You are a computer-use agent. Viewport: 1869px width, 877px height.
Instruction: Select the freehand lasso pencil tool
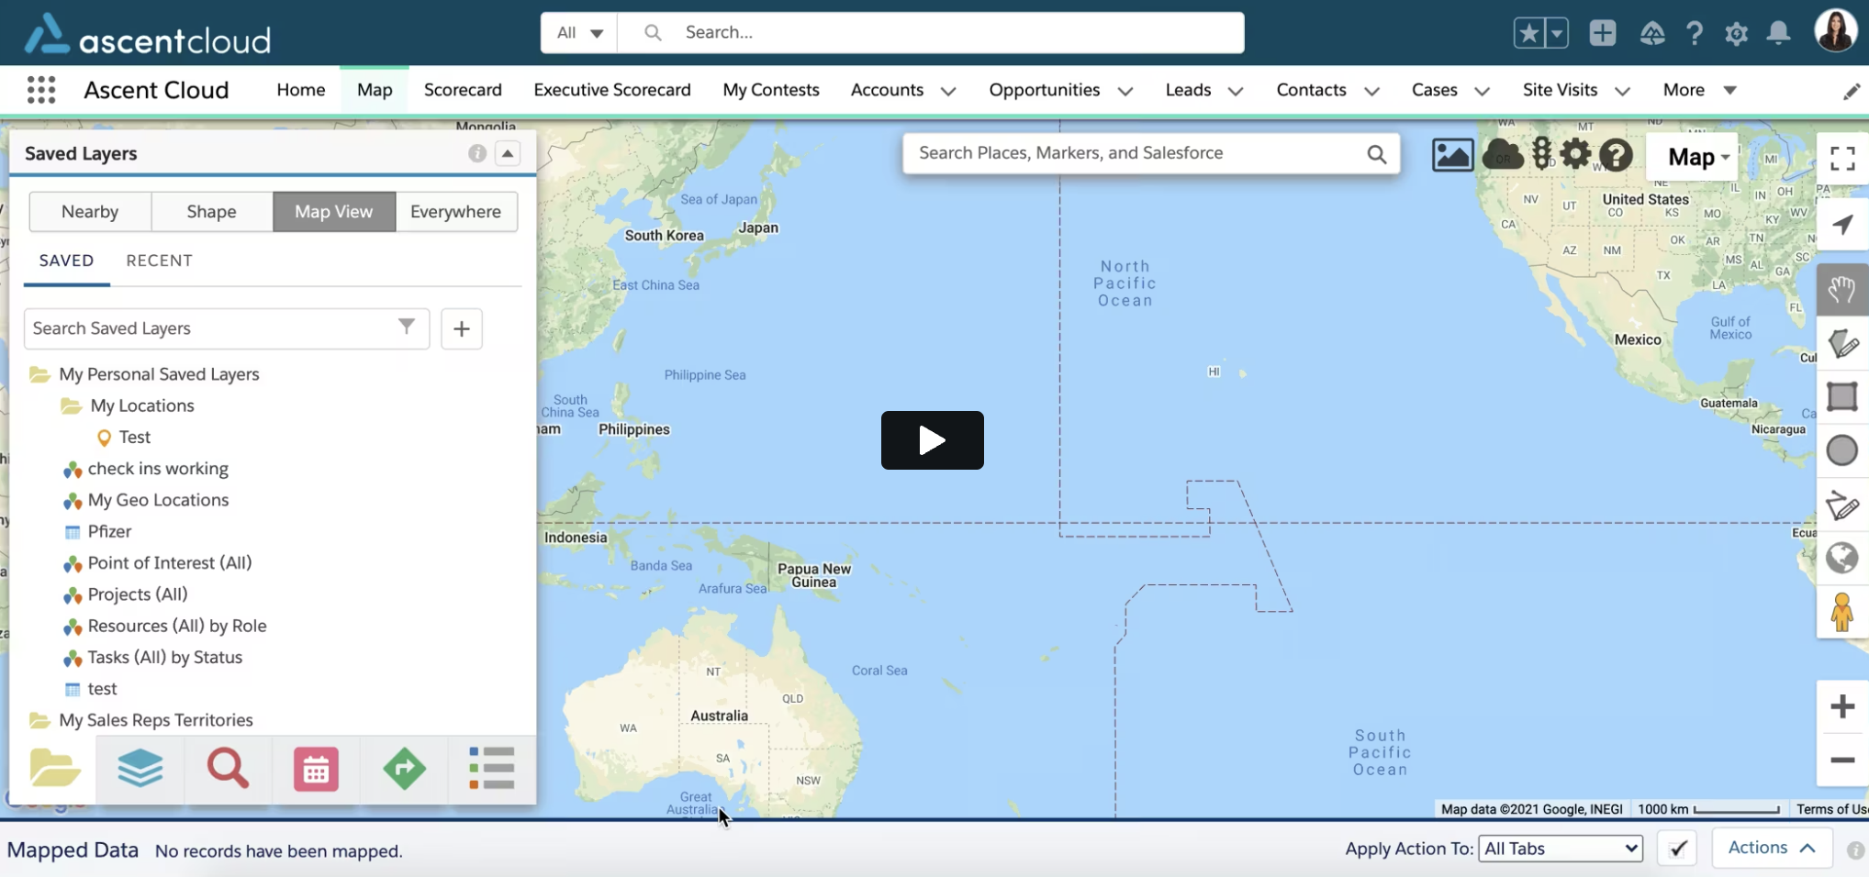(1842, 505)
